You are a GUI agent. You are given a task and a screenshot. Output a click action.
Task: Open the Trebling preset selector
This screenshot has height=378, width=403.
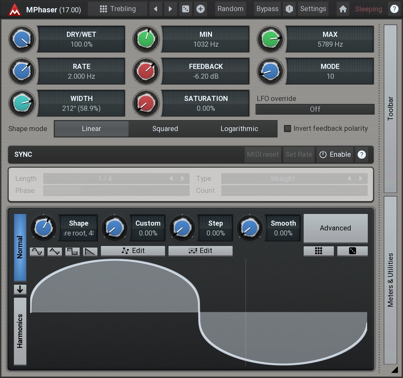pos(118,9)
